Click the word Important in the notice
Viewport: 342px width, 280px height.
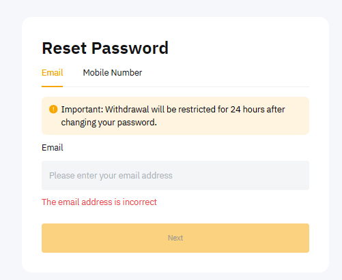point(82,110)
